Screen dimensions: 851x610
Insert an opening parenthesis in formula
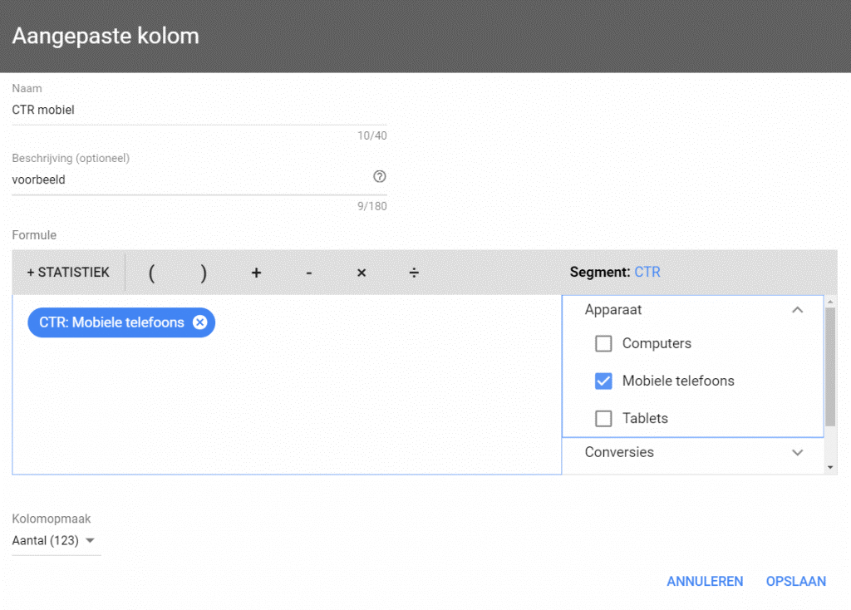tap(151, 273)
